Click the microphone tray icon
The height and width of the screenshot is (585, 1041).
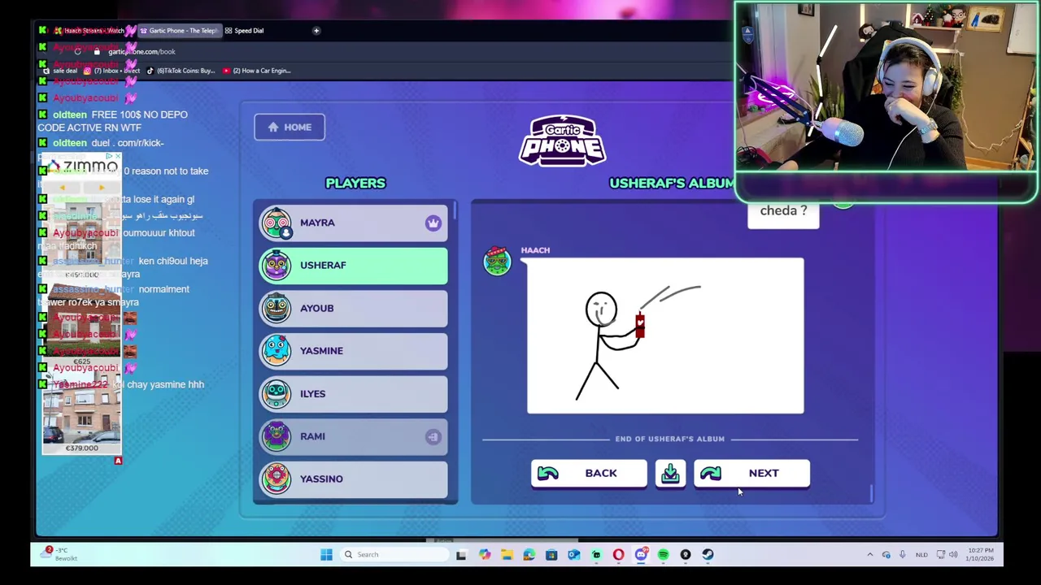[902, 555]
